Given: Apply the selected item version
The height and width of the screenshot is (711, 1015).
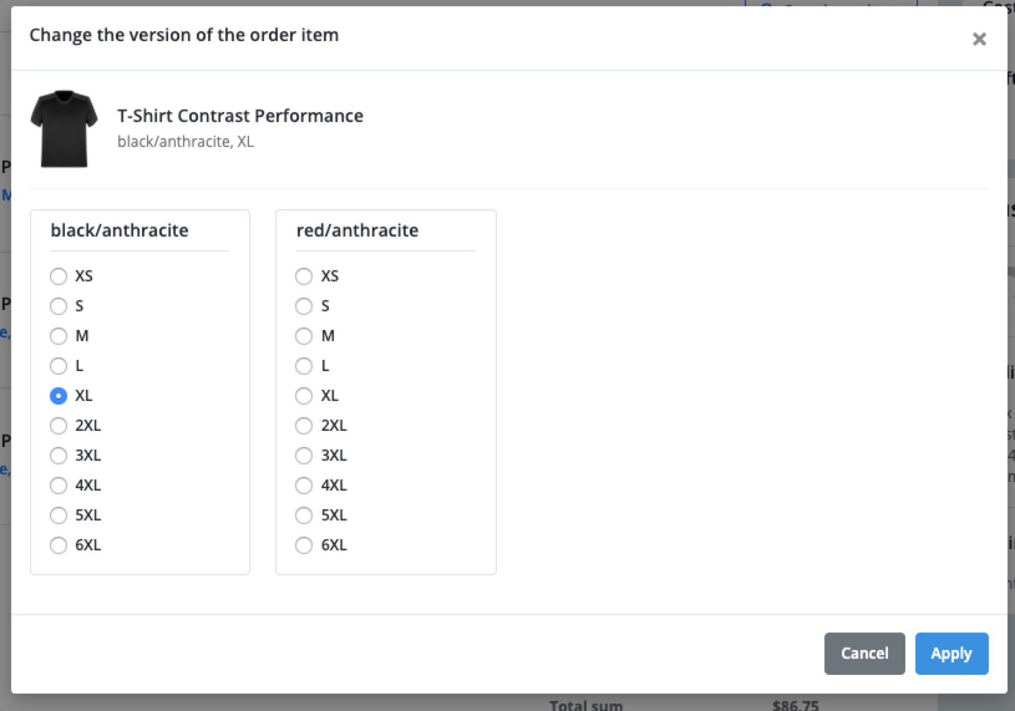Looking at the screenshot, I should coord(951,654).
